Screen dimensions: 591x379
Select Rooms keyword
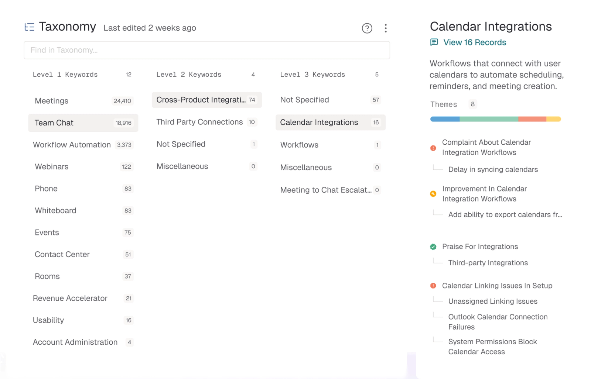[83, 276]
